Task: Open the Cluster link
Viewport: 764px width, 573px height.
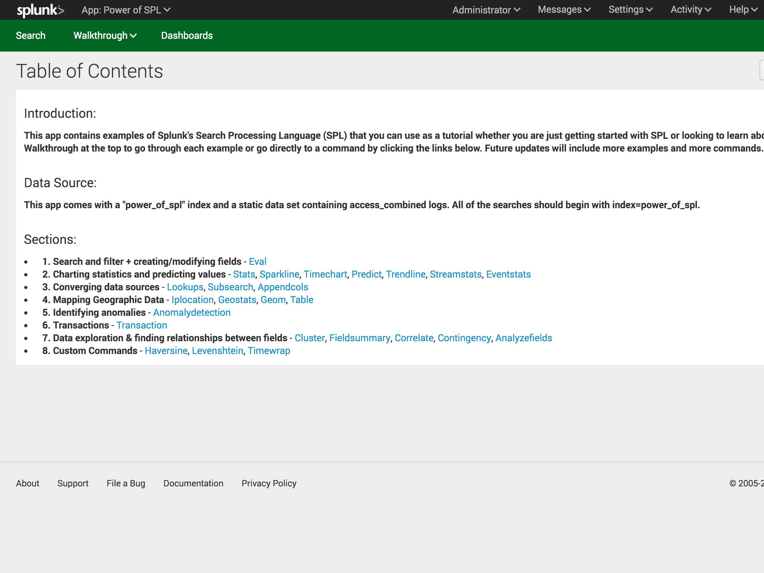Action: pos(309,338)
